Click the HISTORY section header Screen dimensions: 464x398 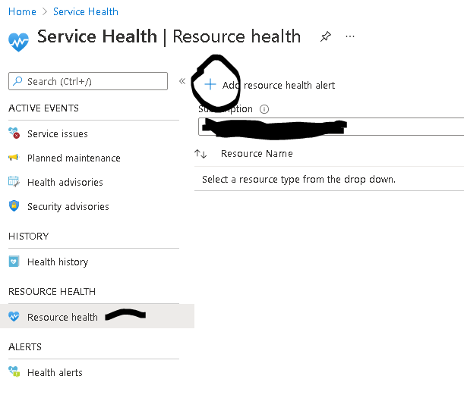pyautogui.click(x=29, y=236)
